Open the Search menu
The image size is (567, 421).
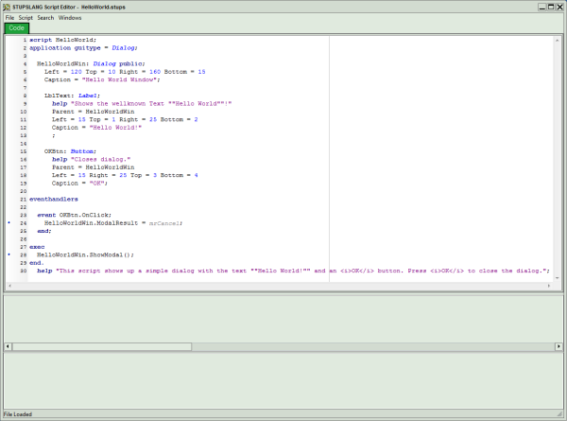tap(45, 18)
